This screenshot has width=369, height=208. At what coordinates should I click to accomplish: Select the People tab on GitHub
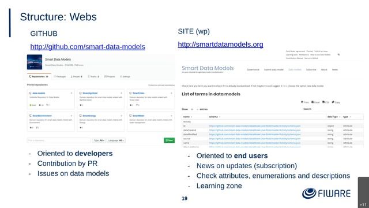click(77, 77)
